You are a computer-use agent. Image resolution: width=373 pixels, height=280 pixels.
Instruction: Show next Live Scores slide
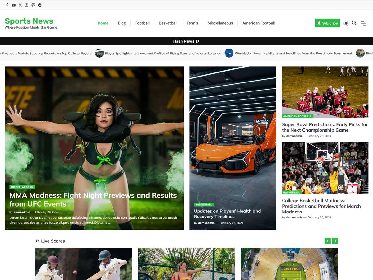coord(335,241)
